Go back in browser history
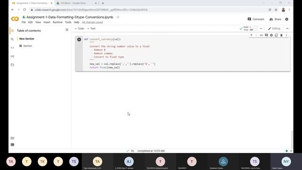This screenshot has height=170, width=302. pos(13,9)
